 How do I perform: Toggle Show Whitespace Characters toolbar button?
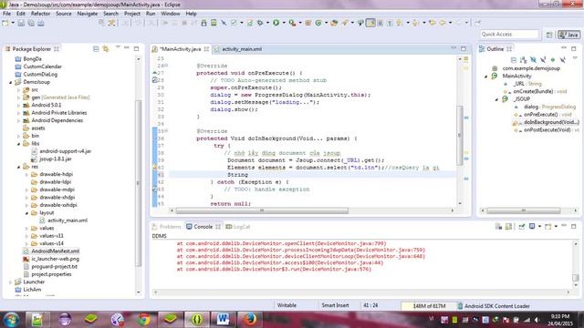click(x=390, y=23)
